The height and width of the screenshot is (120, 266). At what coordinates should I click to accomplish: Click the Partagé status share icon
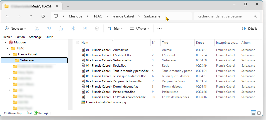click(x=36, y=113)
